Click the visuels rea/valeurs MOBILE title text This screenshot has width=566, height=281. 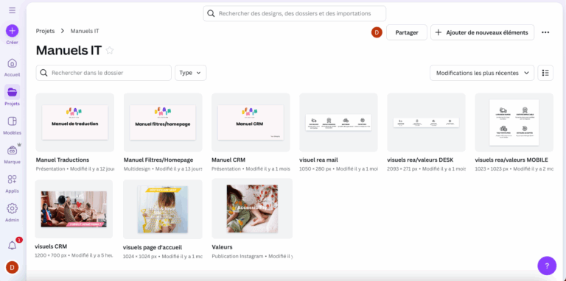pyautogui.click(x=511, y=160)
